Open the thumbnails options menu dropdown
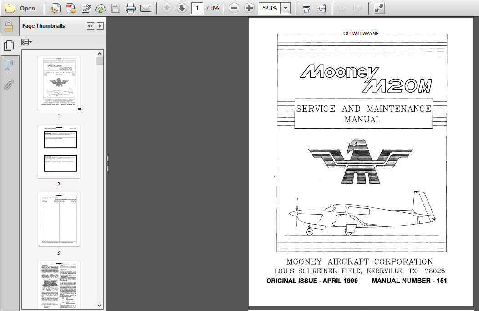Image resolution: width=479 pixels, height=311 pixels. (27, 42)
